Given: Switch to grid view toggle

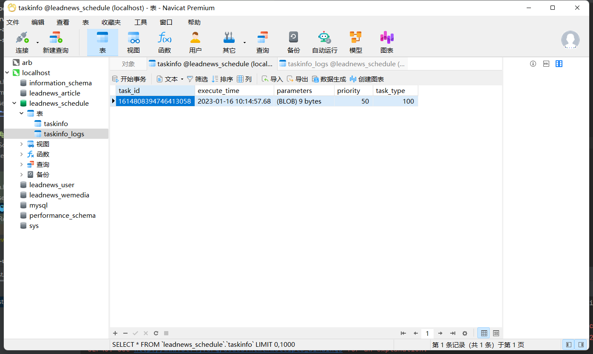Looking at the screenshot, I should [484, 333].
